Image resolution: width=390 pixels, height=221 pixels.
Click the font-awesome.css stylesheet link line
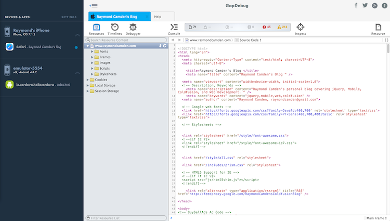click(235, 136)
